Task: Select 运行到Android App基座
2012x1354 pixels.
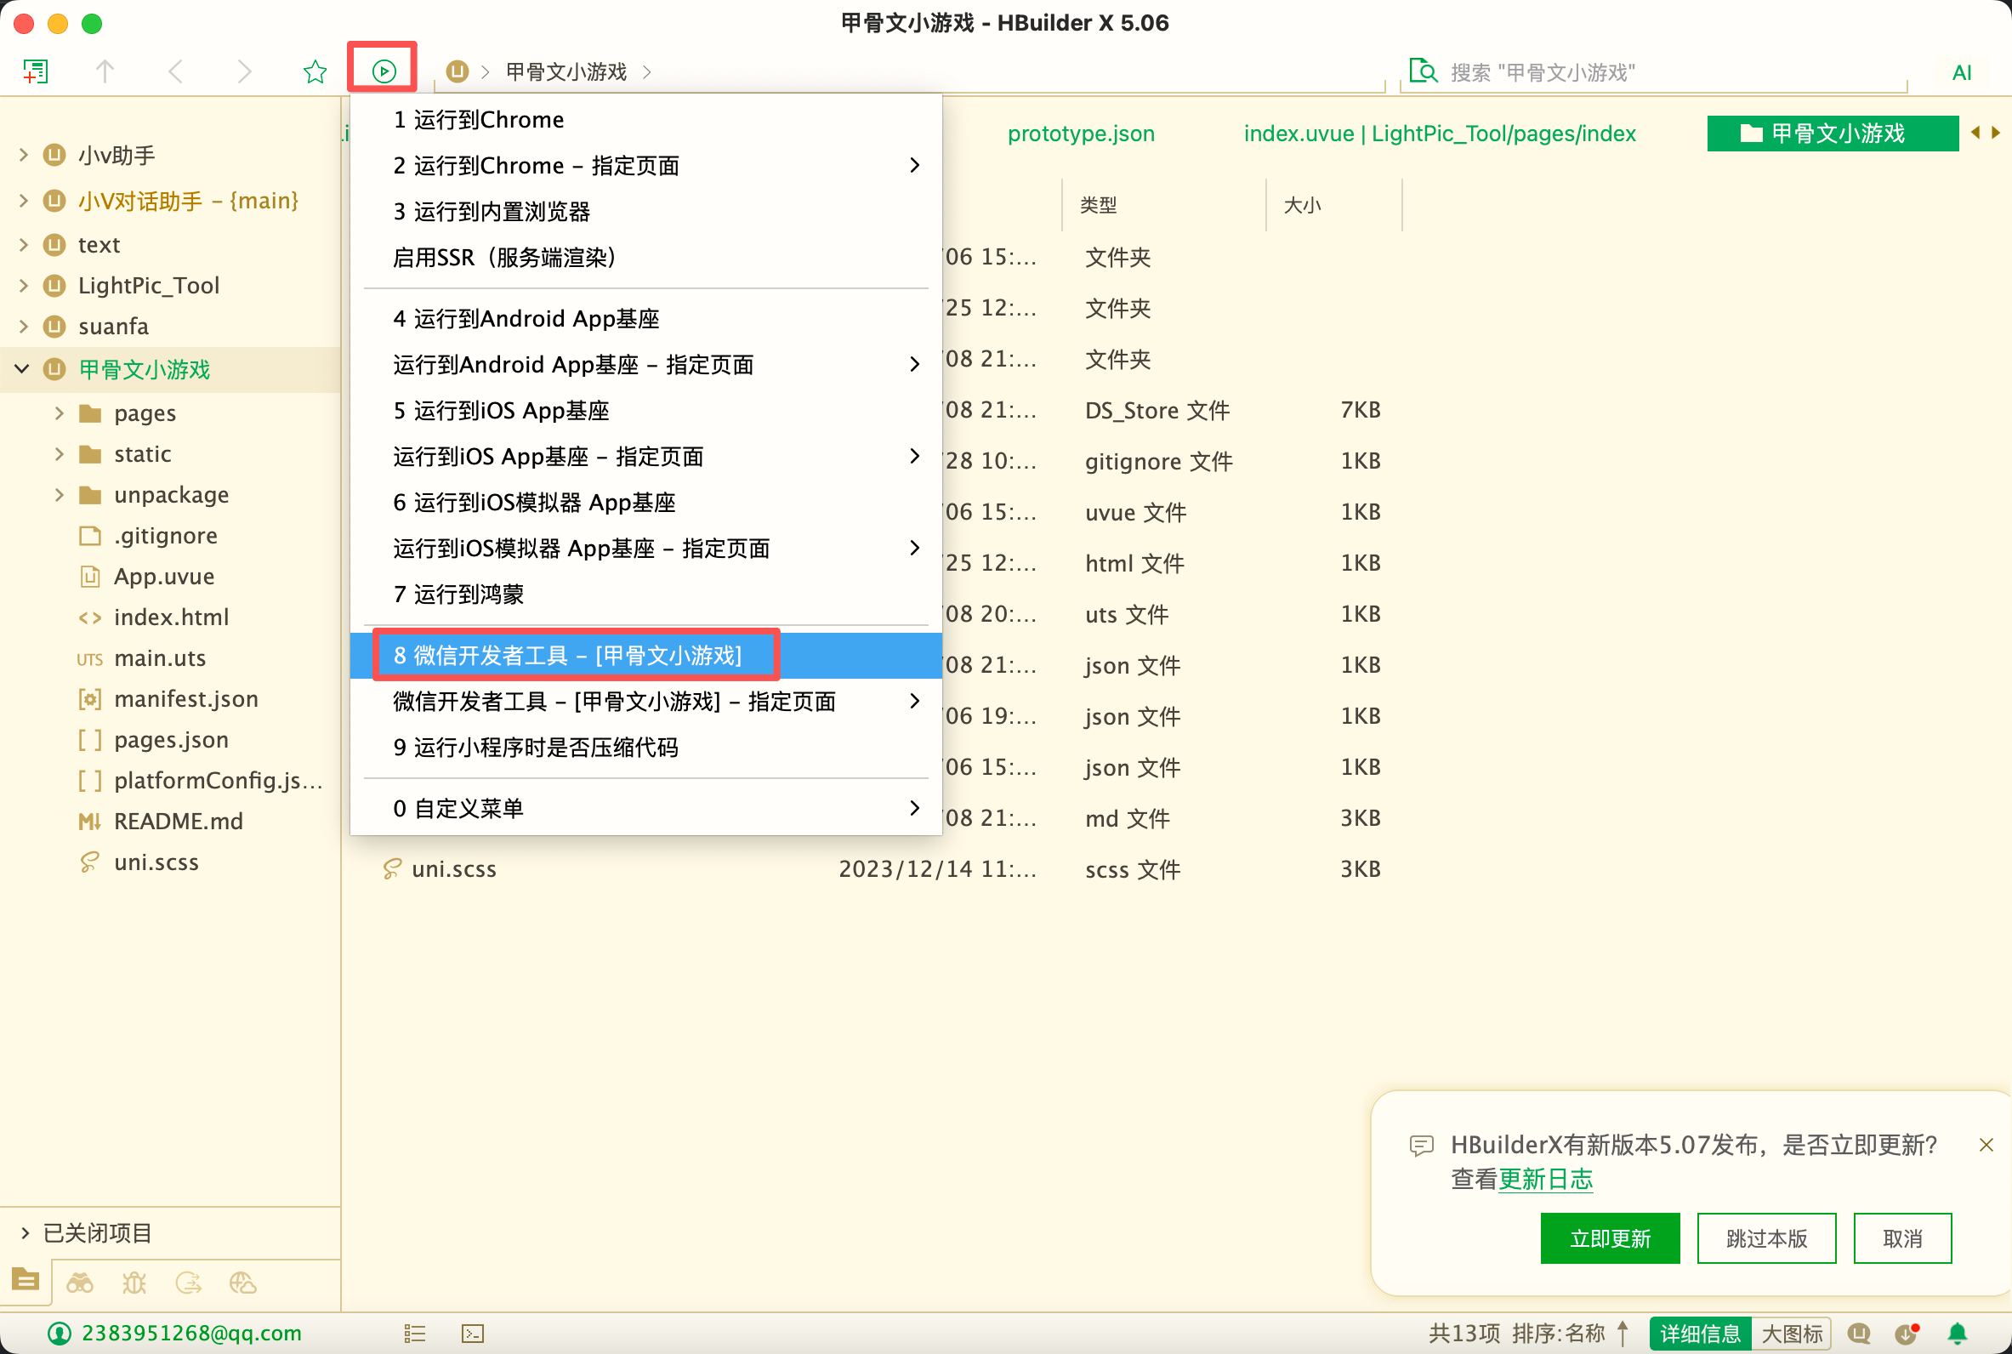Action: tap(645, 319)
